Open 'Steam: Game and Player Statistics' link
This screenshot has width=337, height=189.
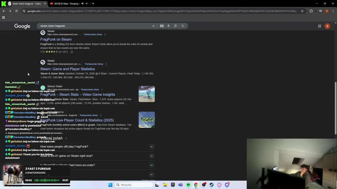coord(67,69)
